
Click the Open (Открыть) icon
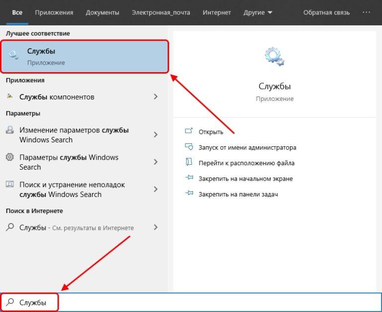pos(189,131)
